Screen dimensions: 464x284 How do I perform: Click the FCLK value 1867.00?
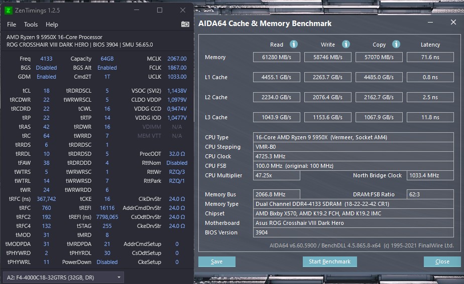(x=177, y=68)
